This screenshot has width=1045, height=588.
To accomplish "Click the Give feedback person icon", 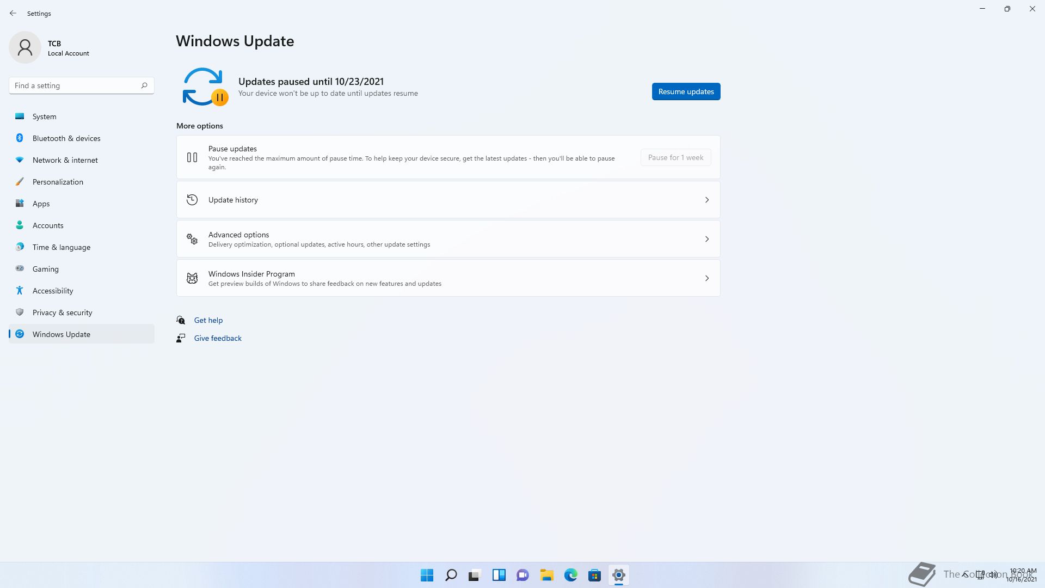I will [x=181, y=338].
